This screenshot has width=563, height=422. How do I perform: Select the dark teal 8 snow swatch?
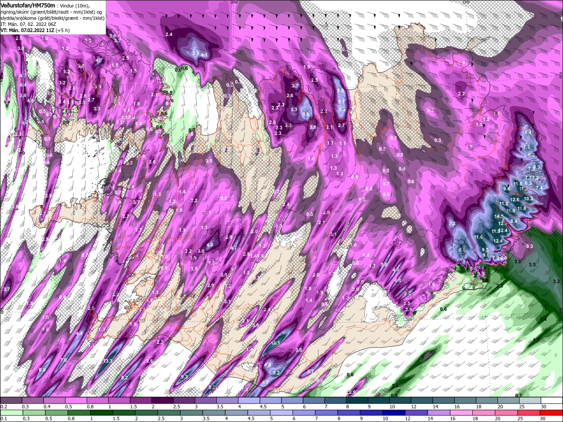[x=357, y=400]
